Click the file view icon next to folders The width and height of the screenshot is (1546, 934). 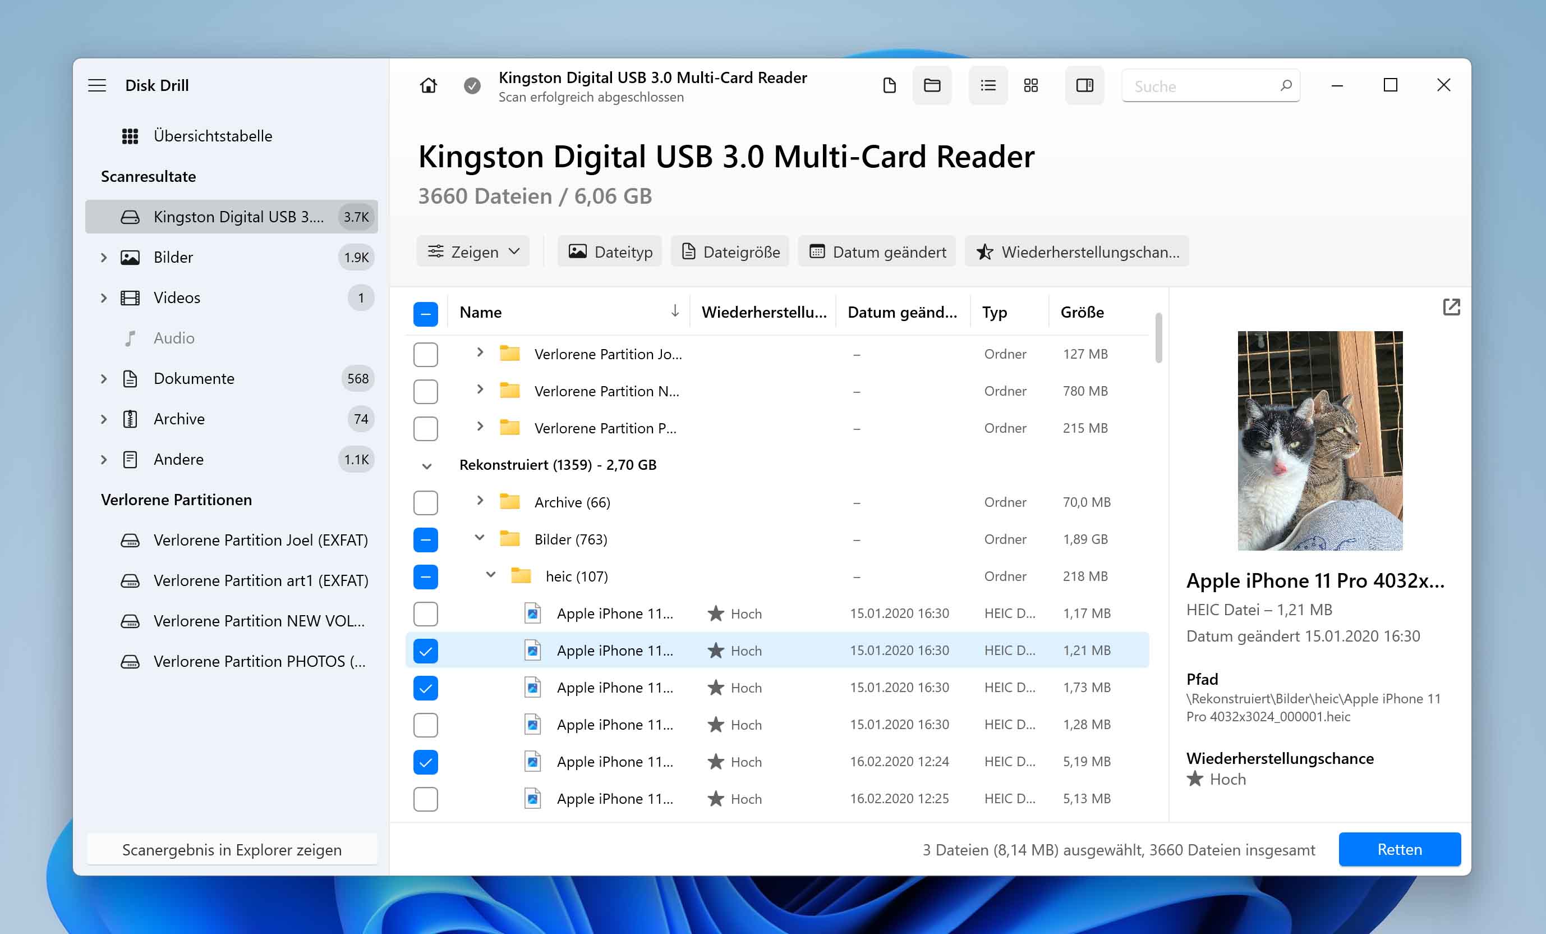[x=889, y=85]
